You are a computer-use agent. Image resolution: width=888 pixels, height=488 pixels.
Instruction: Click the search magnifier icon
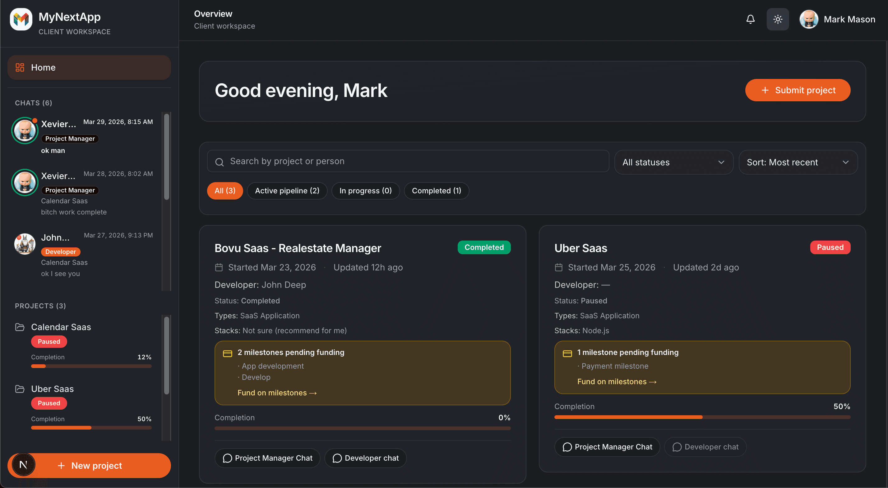click(x=220, y=162)
